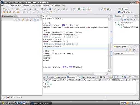Open dropdown arrow next to Debug button

point(77,9)
